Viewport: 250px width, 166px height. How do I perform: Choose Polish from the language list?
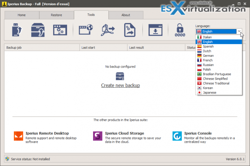[x=219, y=69]
